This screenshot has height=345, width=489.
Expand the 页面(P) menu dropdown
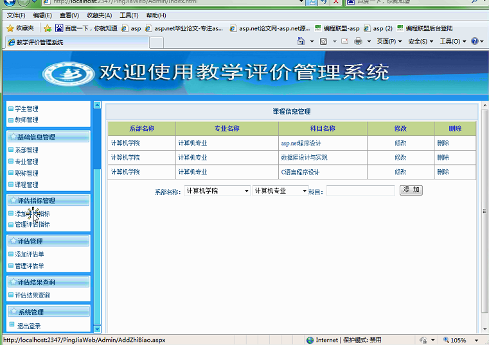point(389,41)
